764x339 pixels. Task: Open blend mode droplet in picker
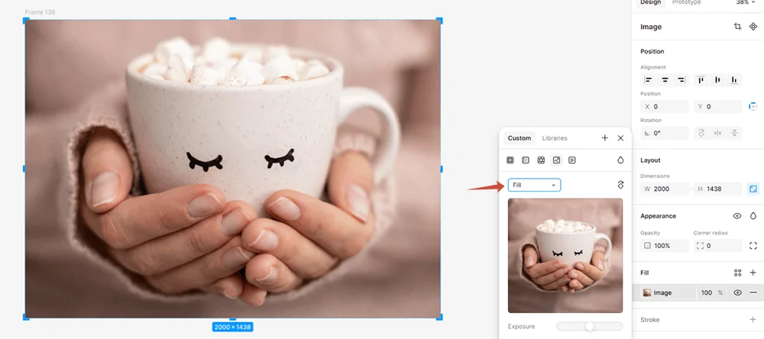pos(620,160)
